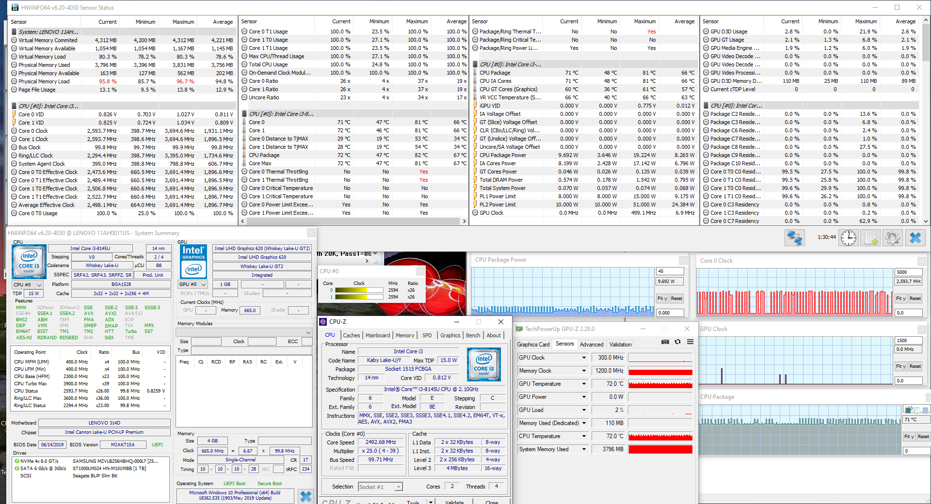Click the 5000 max value field
This screenshot has height=504, width=931.
908,272
